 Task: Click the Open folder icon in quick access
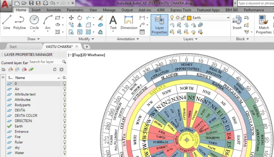click(x=24, y=3)
